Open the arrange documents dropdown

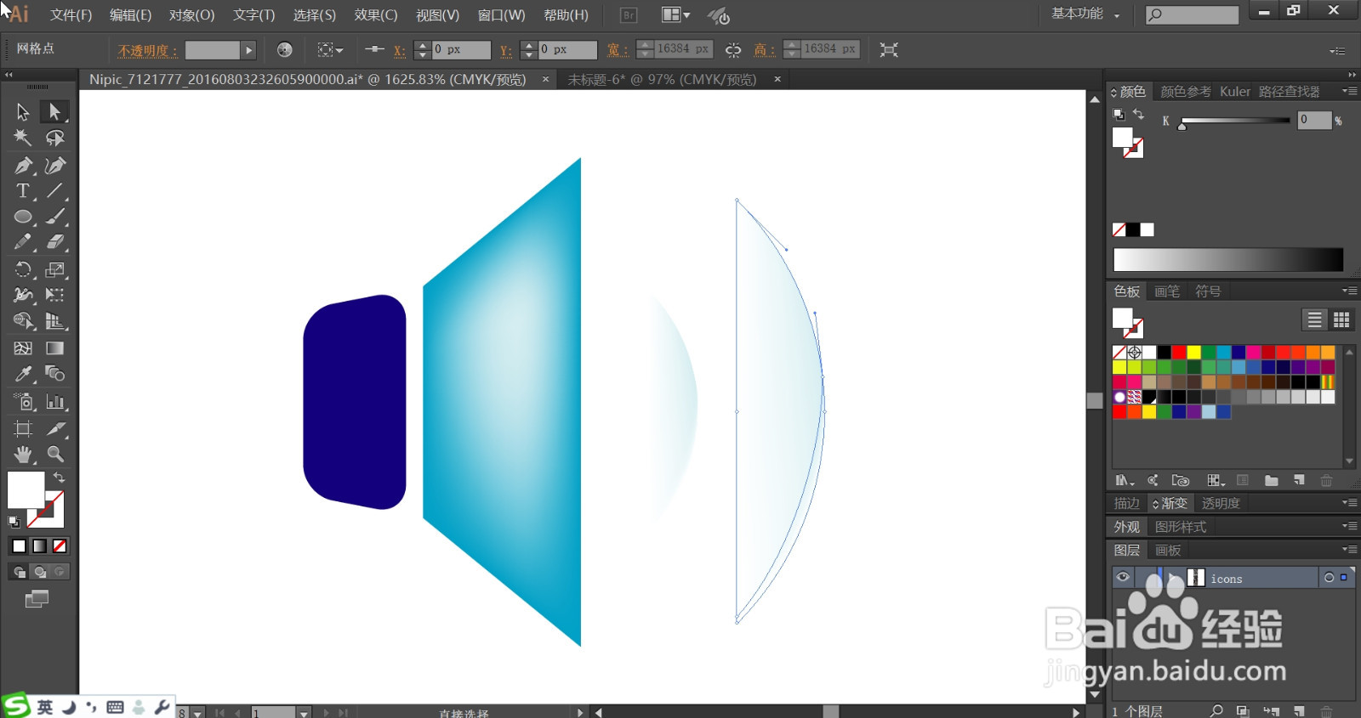click(x=676, y=14)
